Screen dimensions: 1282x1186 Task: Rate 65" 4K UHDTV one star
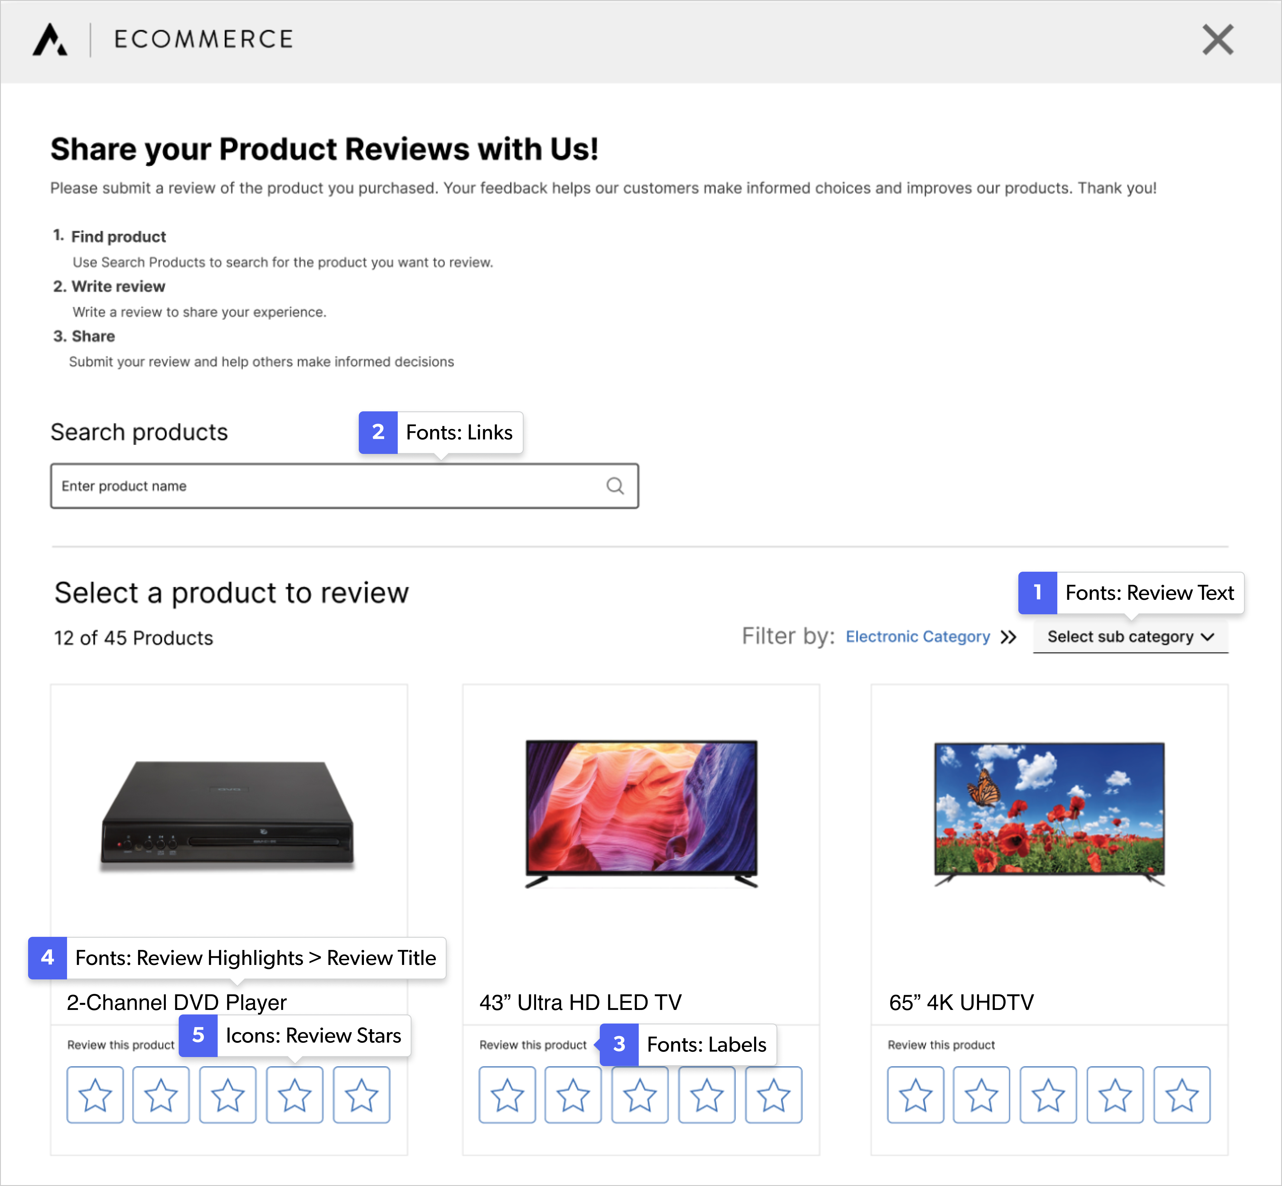pyautogui.click(x=915, y=1095)
